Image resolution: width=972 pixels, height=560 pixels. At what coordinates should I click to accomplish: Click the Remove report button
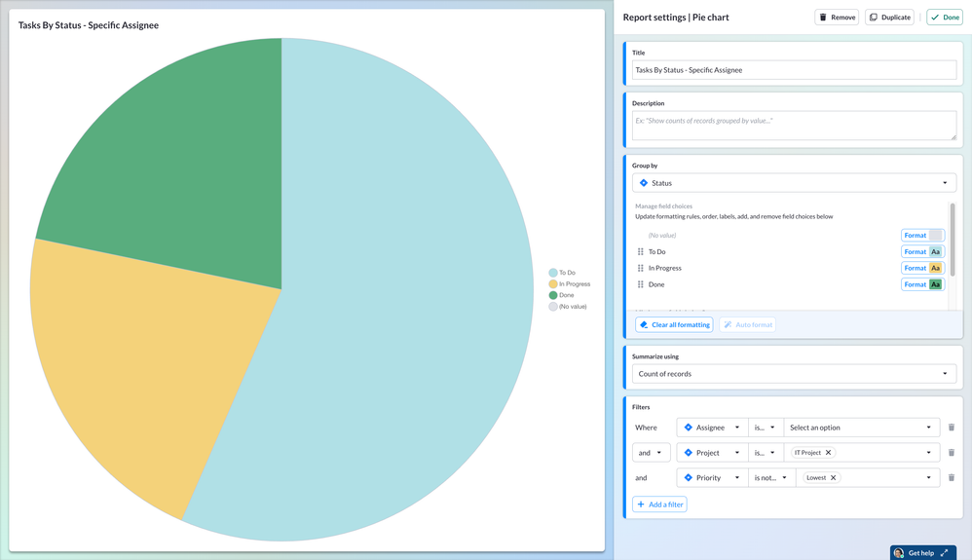tap(837, 18)
